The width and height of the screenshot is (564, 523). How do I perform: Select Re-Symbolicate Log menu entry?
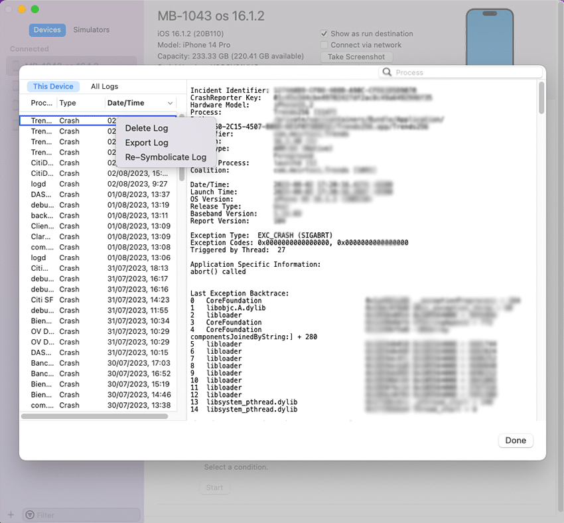pyautogui.click(x=166, y=157)
